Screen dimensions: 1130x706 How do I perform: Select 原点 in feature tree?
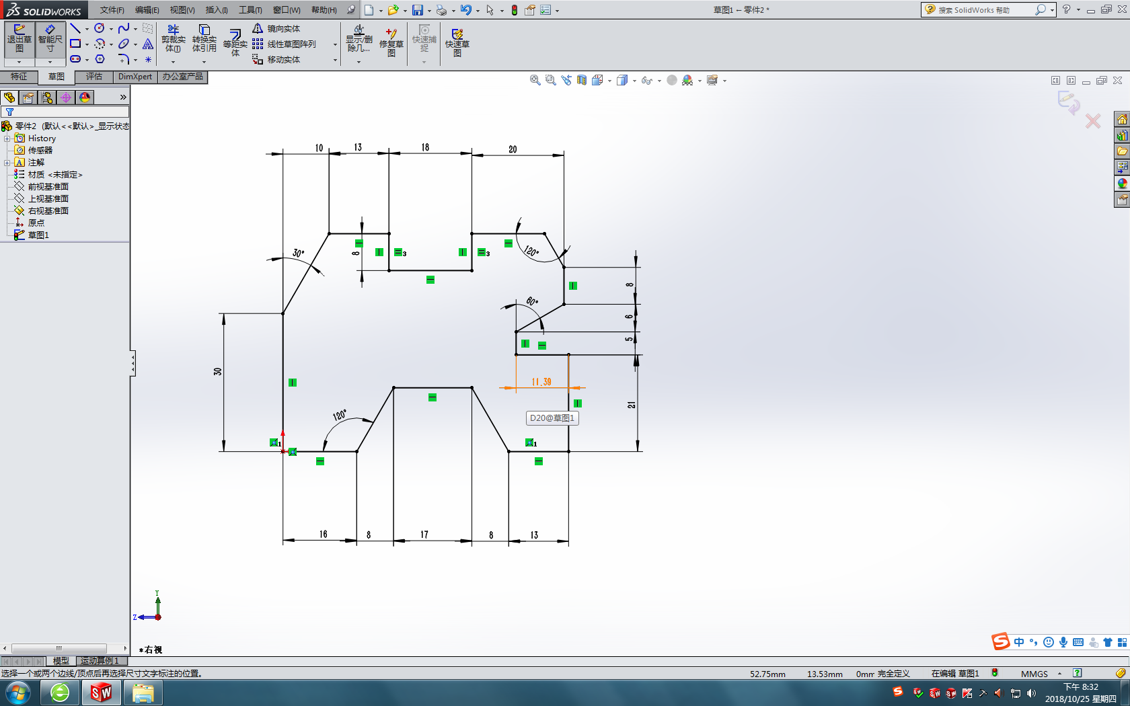pyautogui.click(x=36, y=223)
